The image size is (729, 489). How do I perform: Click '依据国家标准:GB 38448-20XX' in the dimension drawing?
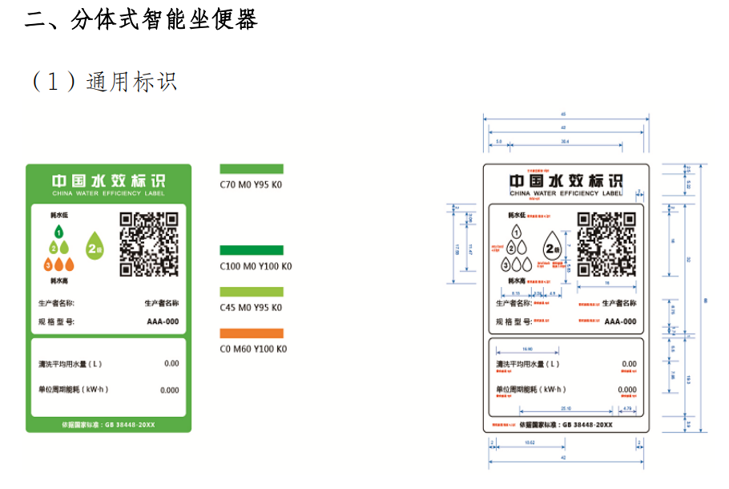point(566,425)
